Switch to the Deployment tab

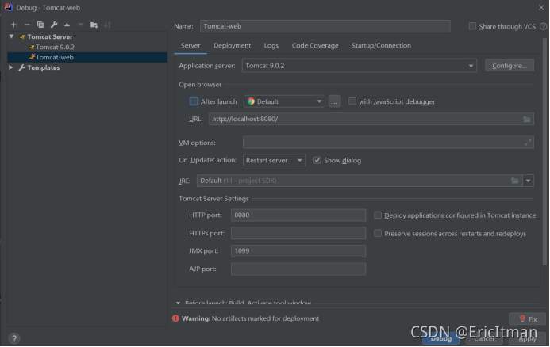tap(233, 45)
